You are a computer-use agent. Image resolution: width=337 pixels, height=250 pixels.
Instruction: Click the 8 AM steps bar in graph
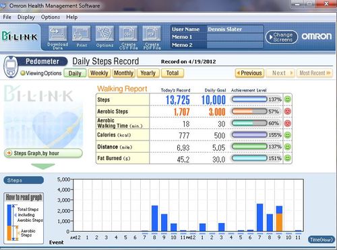[x=154, y=218]
